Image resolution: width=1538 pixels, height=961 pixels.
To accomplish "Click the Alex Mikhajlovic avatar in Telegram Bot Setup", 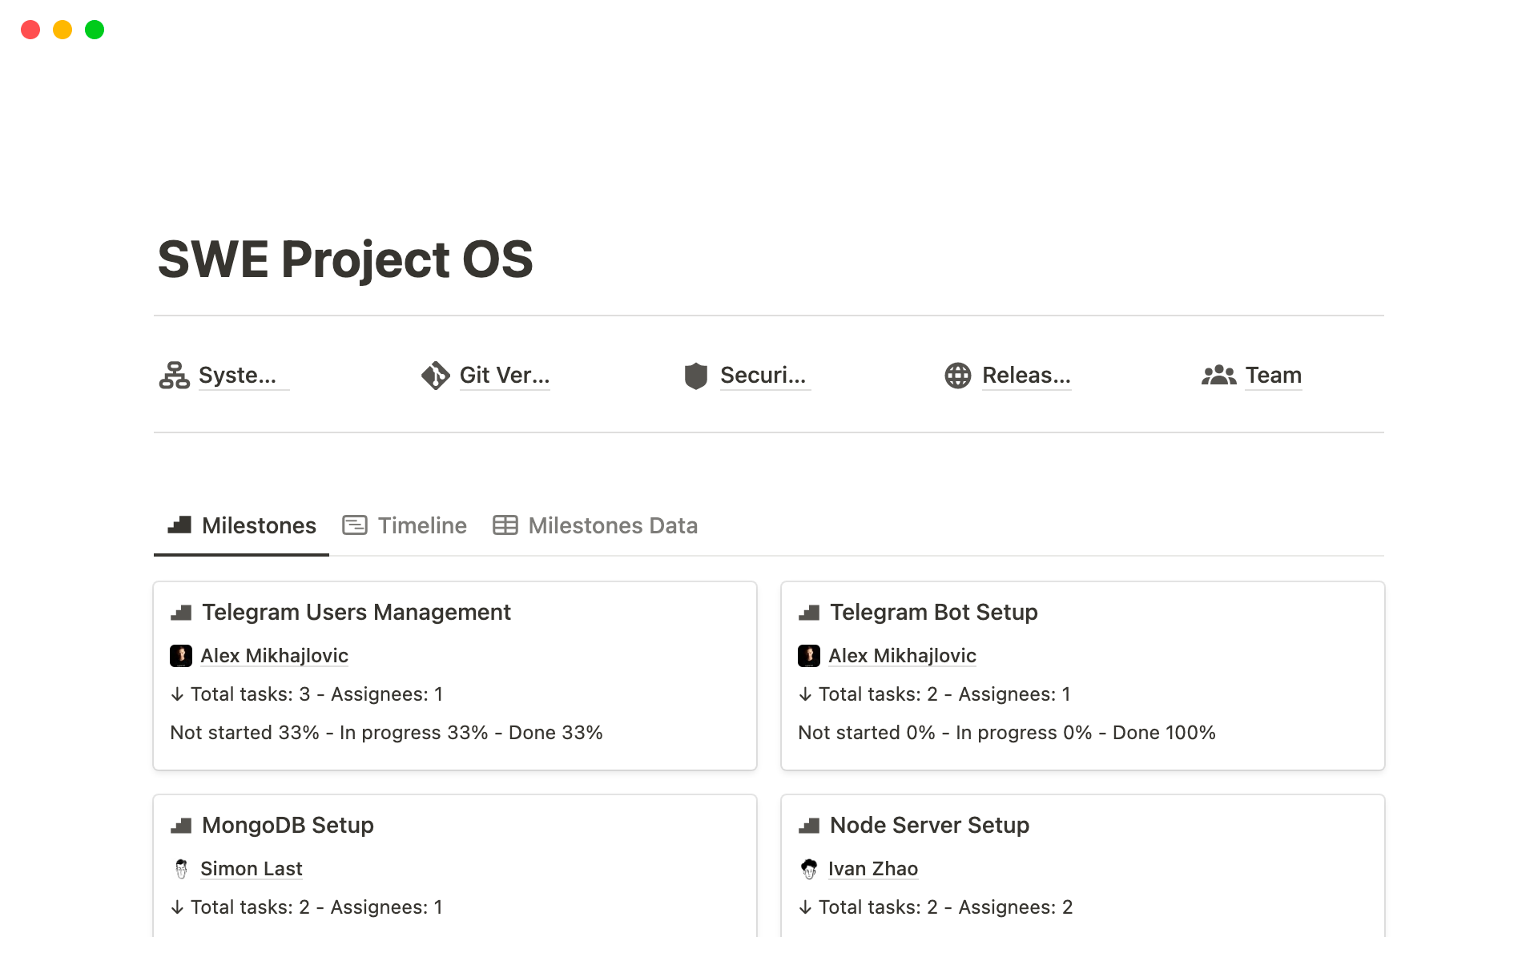I will click(809, 656).
